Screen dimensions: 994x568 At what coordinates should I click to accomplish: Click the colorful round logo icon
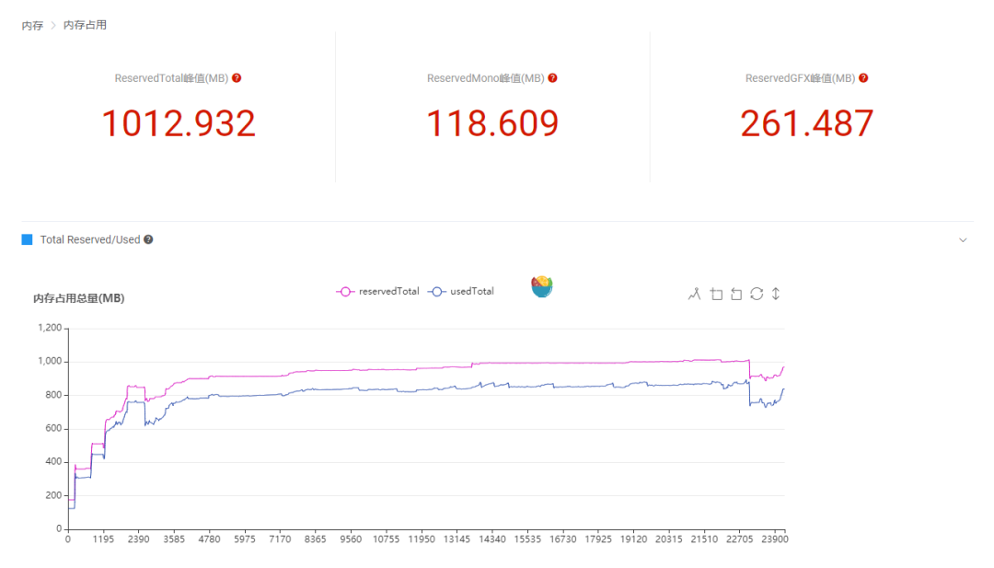pos(542,286)
